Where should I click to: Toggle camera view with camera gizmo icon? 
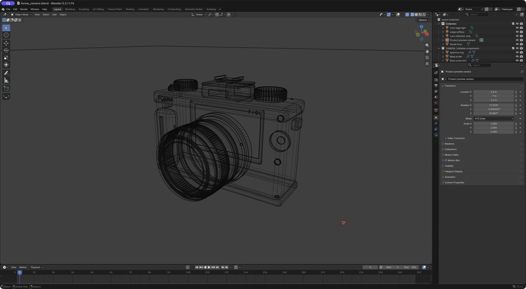[x=427, y=58]
